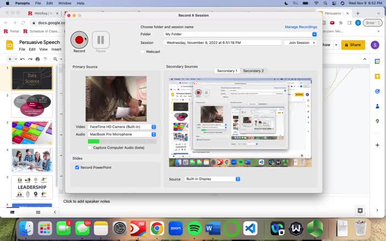Screen dimensions: 386x241
Task: Open Microsoft Word from the dock
Action: 213,228
